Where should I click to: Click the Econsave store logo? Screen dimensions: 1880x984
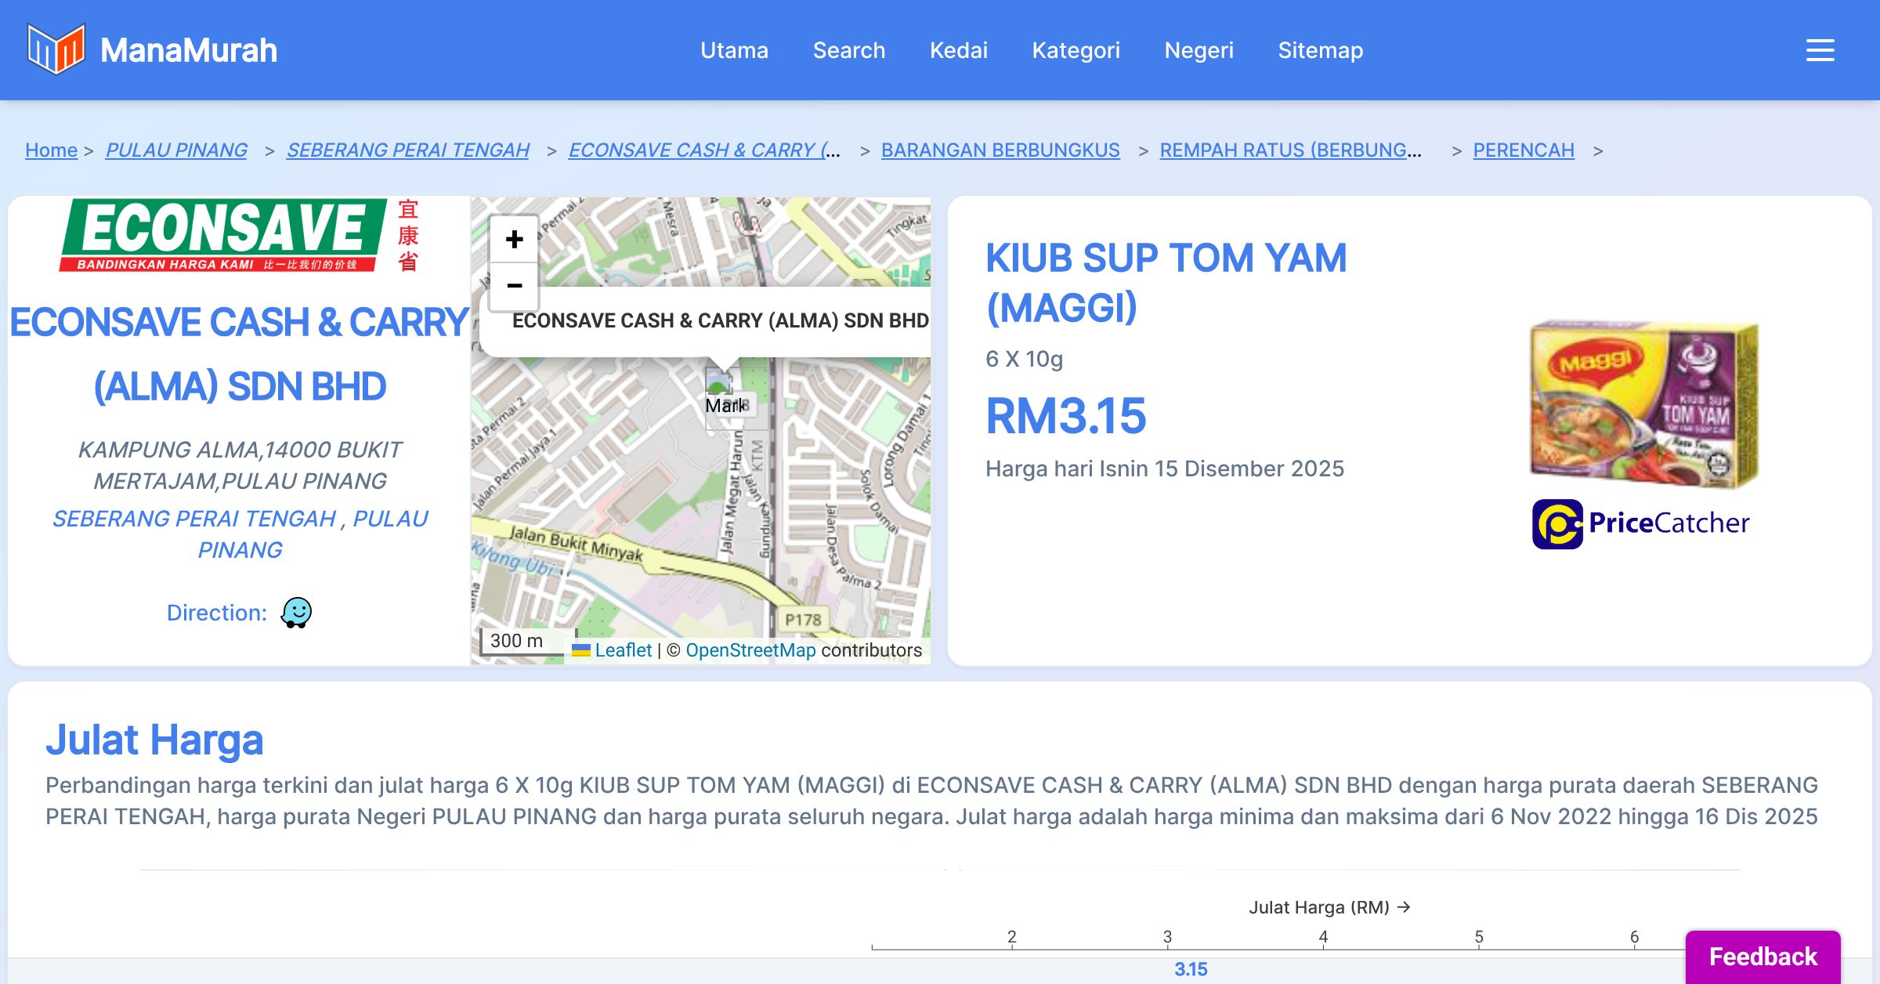(x=239, y=235)
